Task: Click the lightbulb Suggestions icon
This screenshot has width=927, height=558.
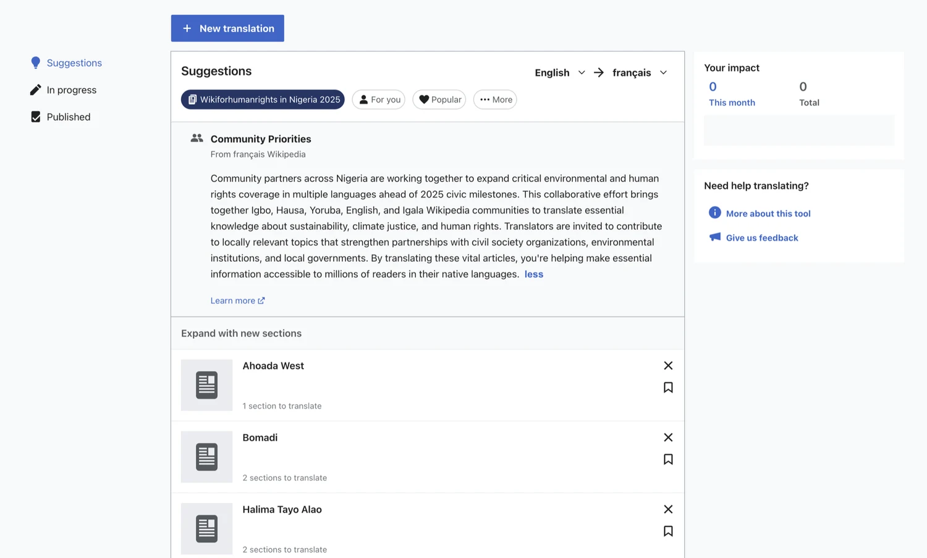Action: pos(36,63)
